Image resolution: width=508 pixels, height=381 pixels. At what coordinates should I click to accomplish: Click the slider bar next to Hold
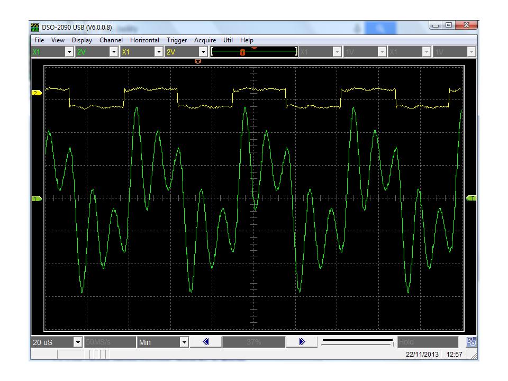(357, 342)
